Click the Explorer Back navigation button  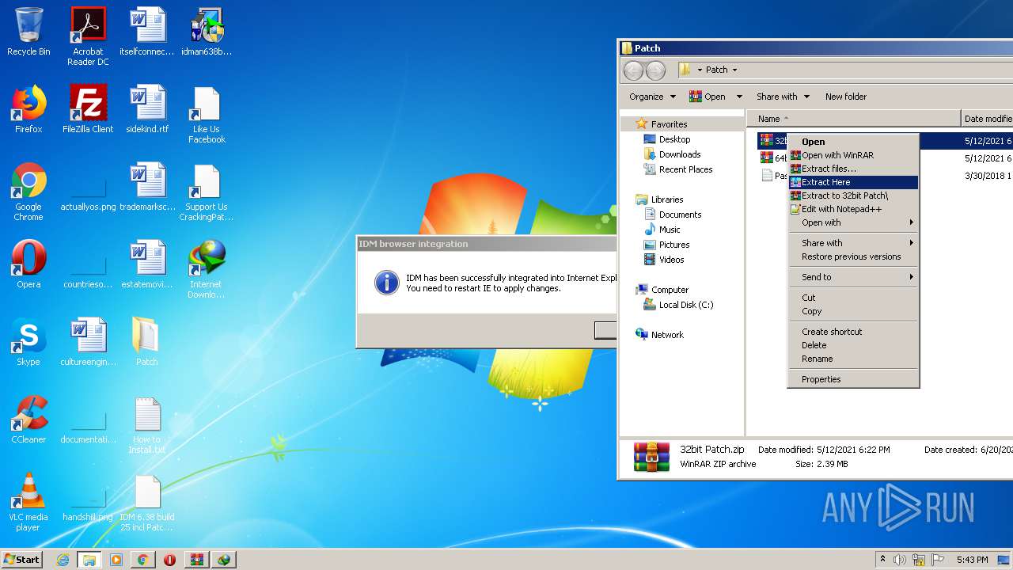(633, 70)
